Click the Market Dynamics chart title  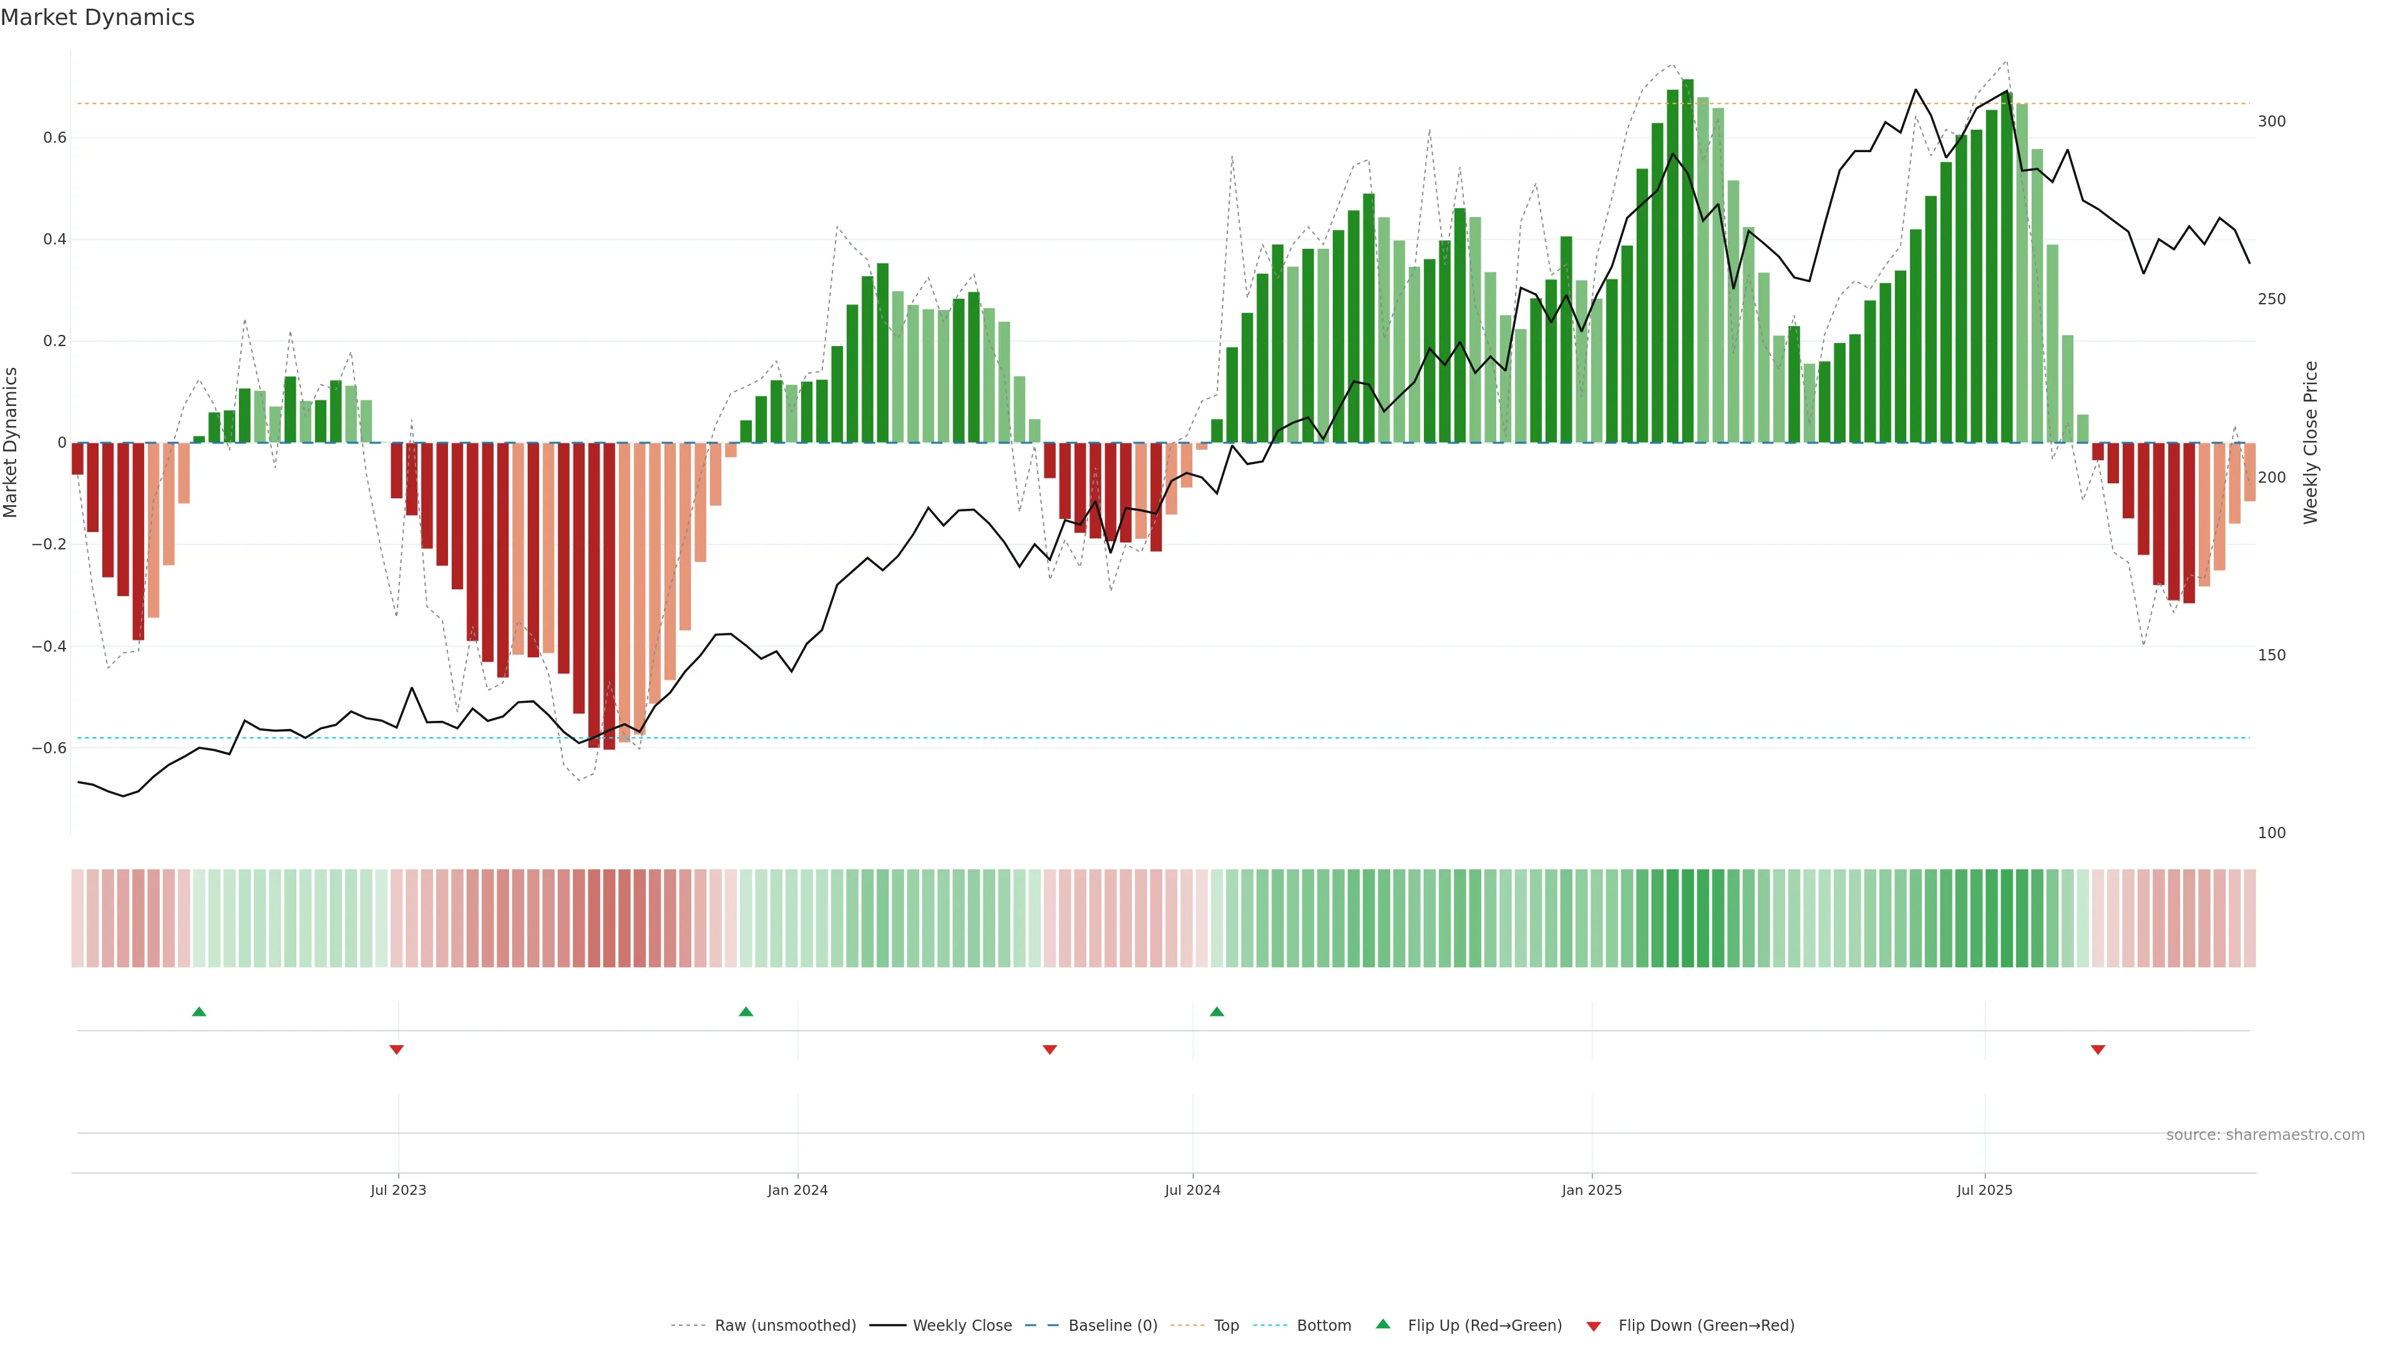pos(98,17)
